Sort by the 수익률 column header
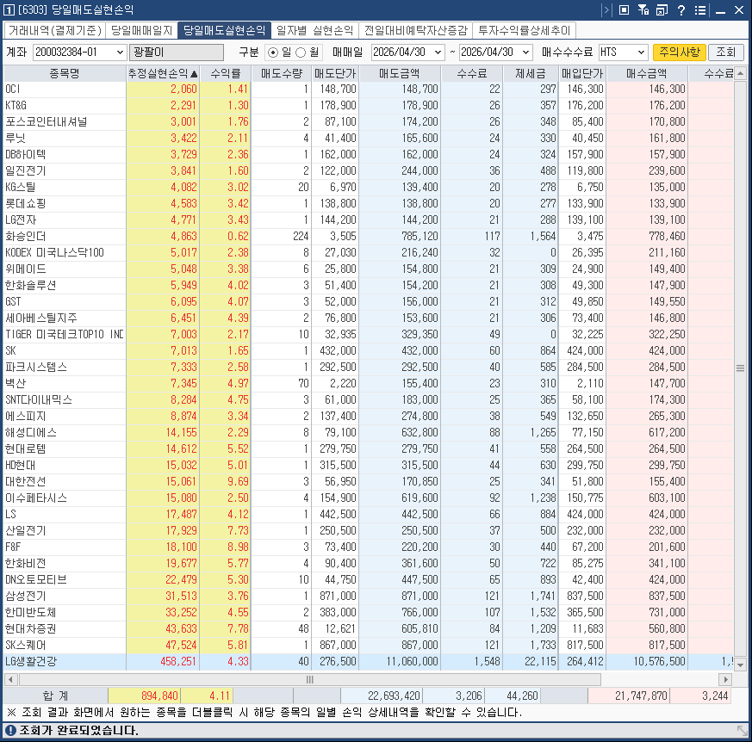The width and height of the screenshot is (752, 742). click(226, 73)
